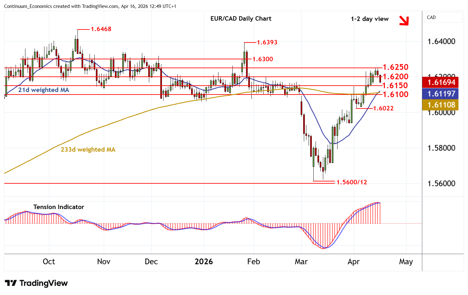
Task: Click the 1.6022 support level label
Action: pyautogui.click(x=383, y=108)
